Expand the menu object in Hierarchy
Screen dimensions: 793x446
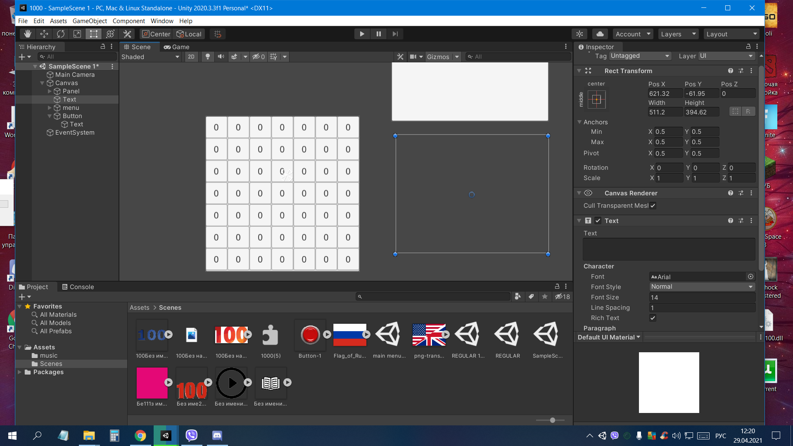(50, 108)
